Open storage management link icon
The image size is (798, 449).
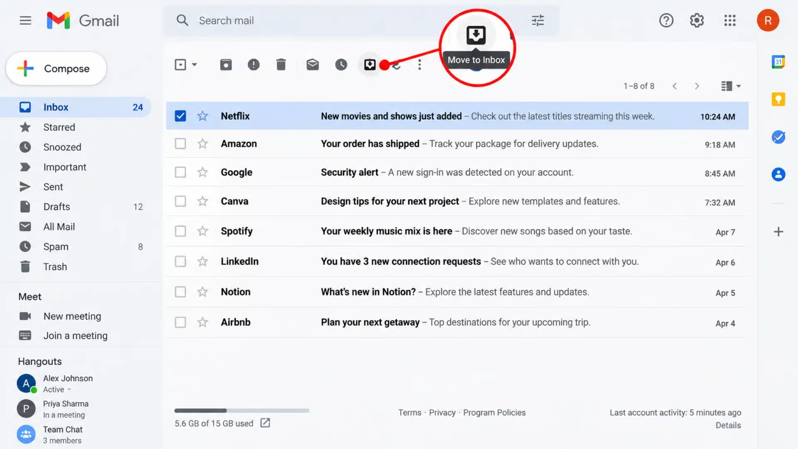[x=265, y=423]
